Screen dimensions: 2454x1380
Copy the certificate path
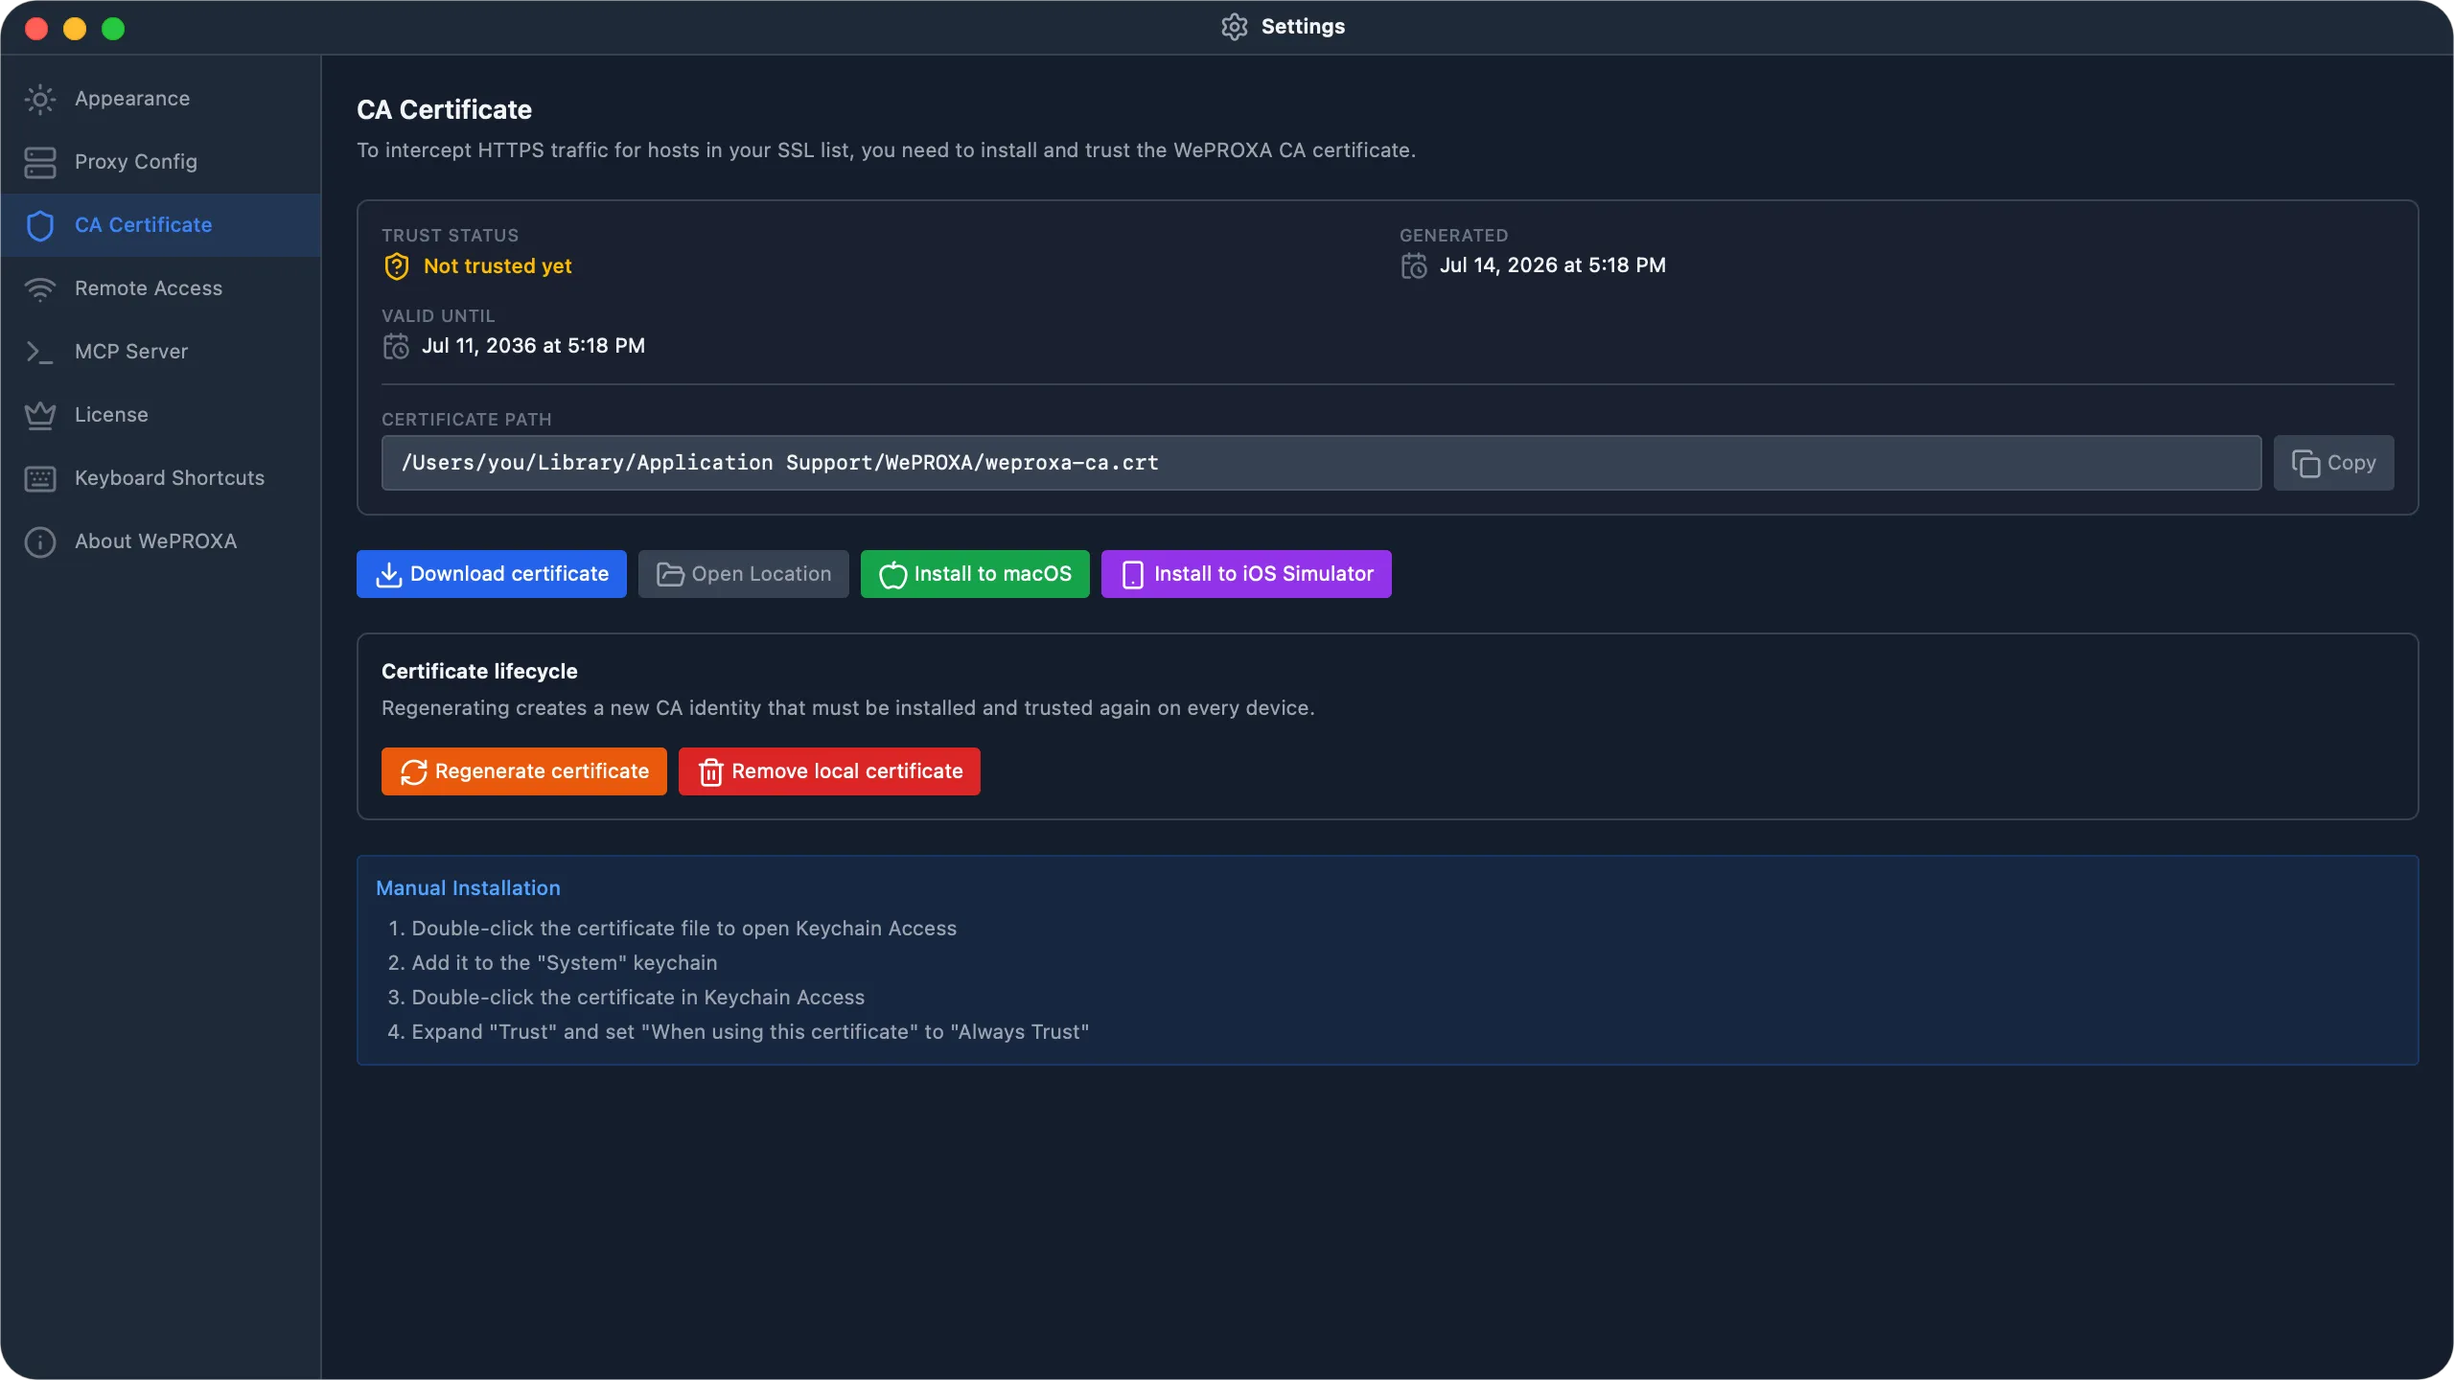pos(2333,463)
